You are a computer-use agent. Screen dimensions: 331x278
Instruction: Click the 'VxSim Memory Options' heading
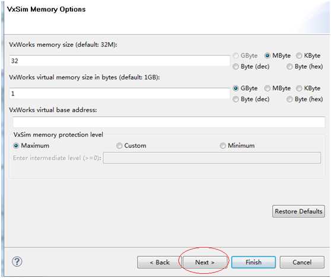tap(46, 9)
